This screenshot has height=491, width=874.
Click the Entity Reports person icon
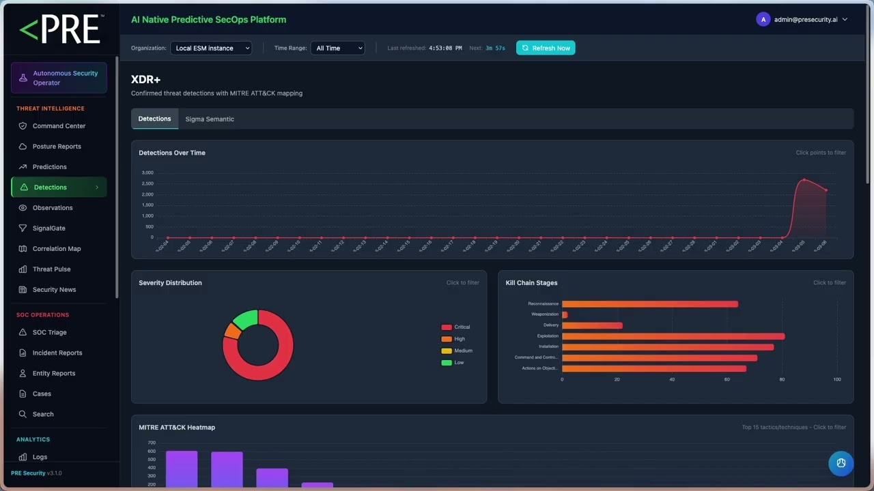(23, 374)
